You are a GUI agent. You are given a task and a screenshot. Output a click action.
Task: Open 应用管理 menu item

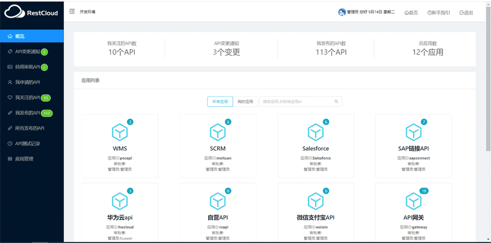32,159
